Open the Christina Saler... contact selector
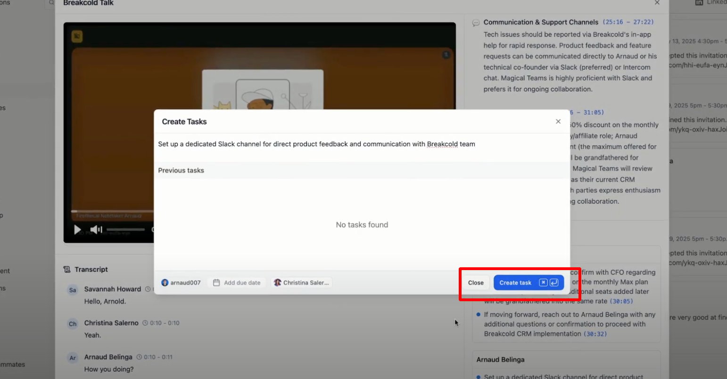 pos(301,282)
